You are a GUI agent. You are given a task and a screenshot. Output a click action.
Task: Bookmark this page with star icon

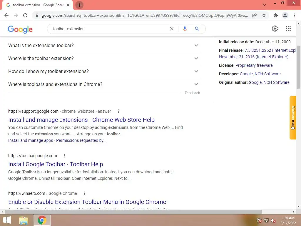click(x=264, y=15)
